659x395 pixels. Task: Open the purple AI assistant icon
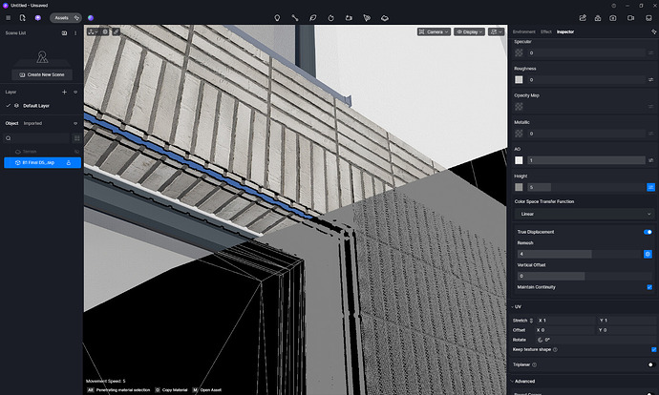[38, 18]
